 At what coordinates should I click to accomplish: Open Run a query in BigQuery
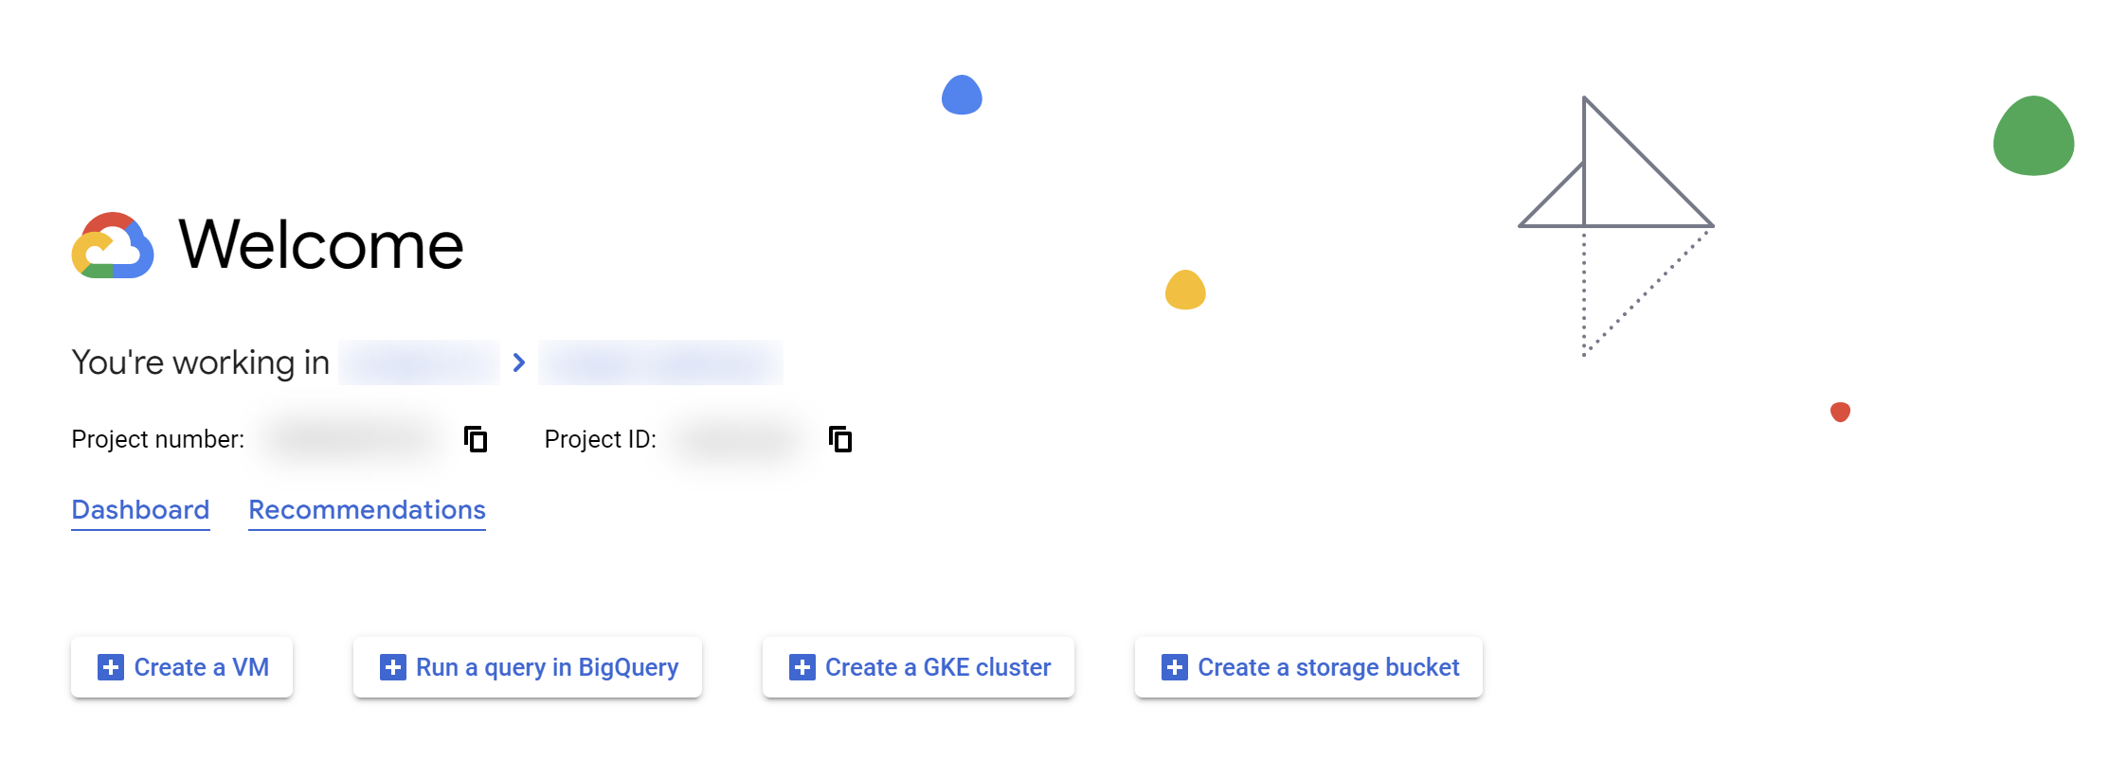527,666
